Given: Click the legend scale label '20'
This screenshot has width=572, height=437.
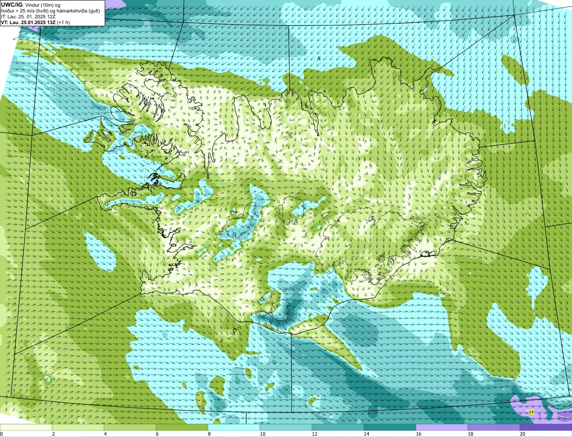Looking at the screenshot, I should coord(522,434).
